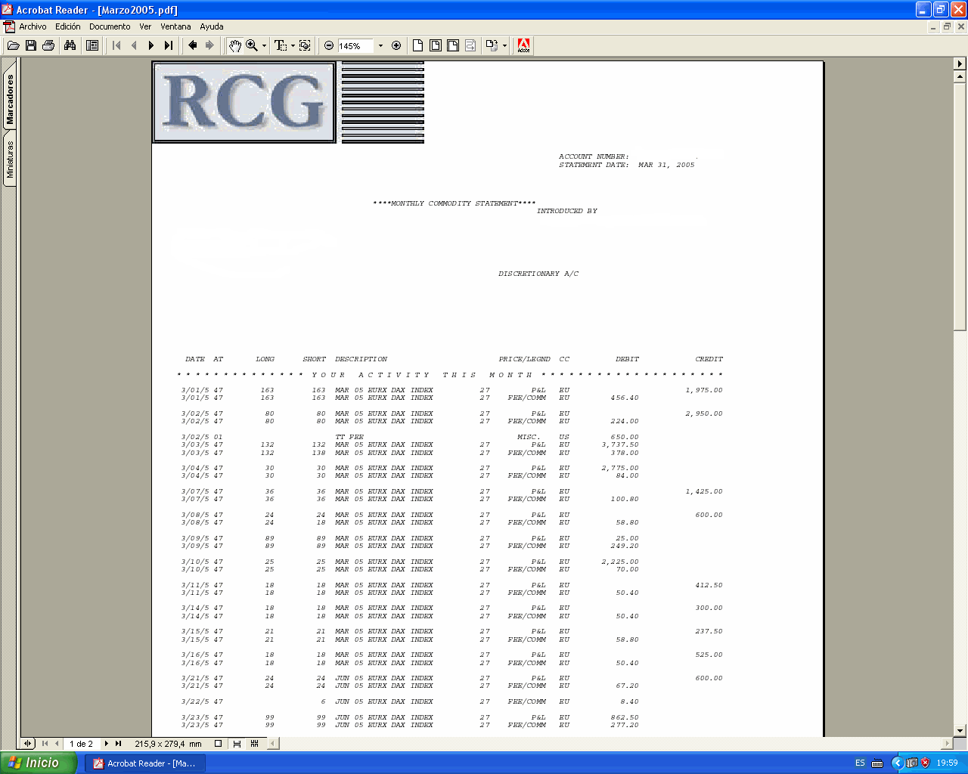The image size is (968, 774).
Task: Click the vertical scrollbar down arrow
Action: tap(960, 731)
